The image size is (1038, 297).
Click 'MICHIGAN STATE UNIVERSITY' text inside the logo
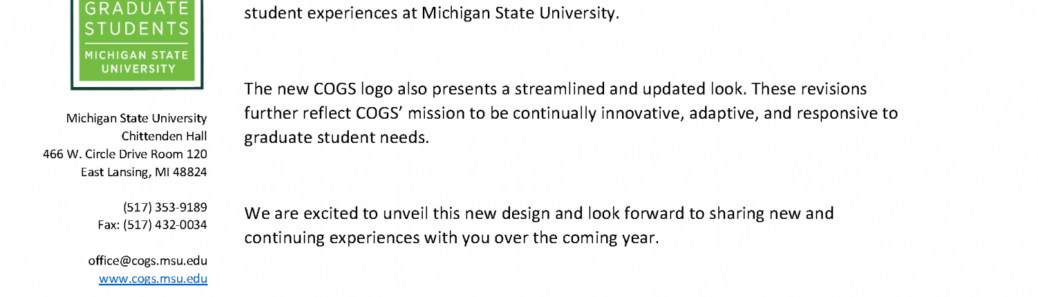[137, 61]
